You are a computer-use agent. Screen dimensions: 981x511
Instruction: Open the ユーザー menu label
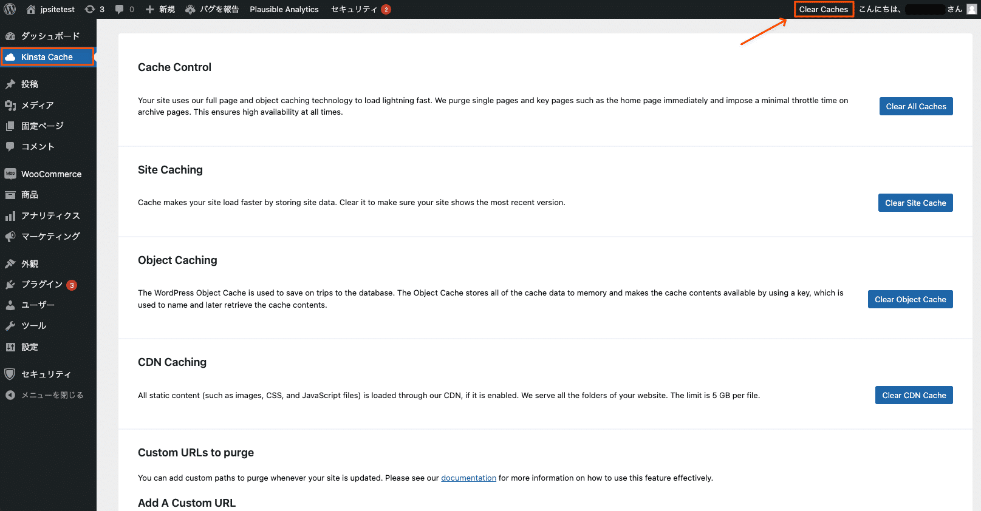[38, 305]
